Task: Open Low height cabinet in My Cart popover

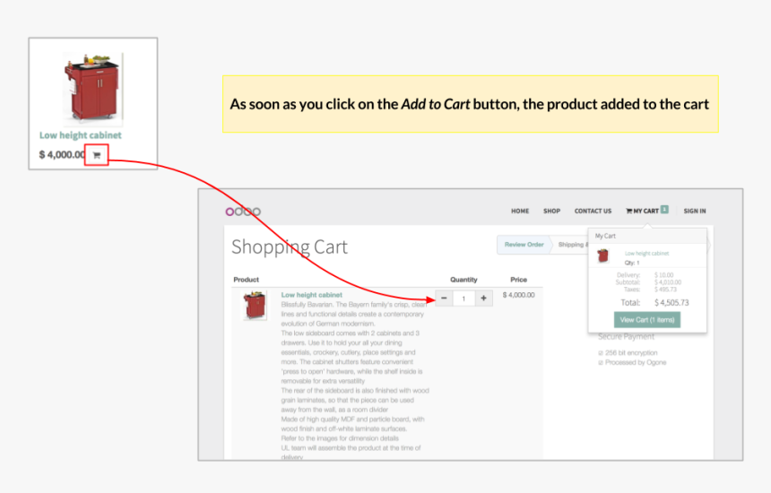Action: pos(646,253)
